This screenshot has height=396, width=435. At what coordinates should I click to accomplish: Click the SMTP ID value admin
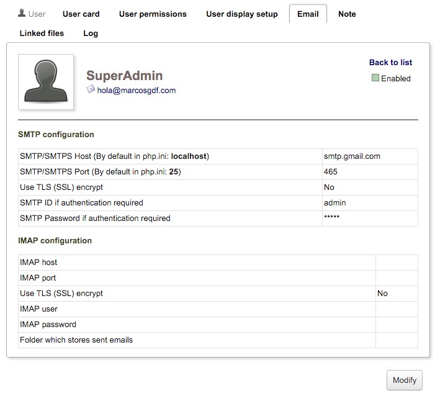pyautogui.click(x=334, y=203)
